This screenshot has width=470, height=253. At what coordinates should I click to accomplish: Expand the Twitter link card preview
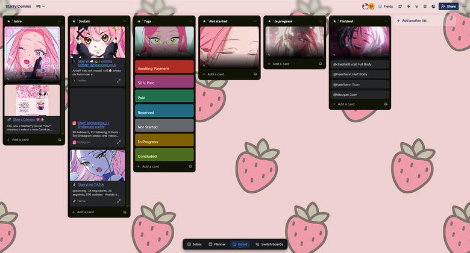click(119, 81)
